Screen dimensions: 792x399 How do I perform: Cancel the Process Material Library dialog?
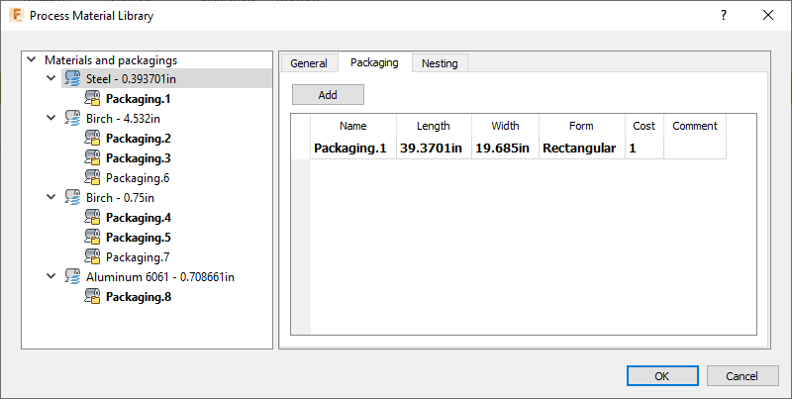point(742,376)
